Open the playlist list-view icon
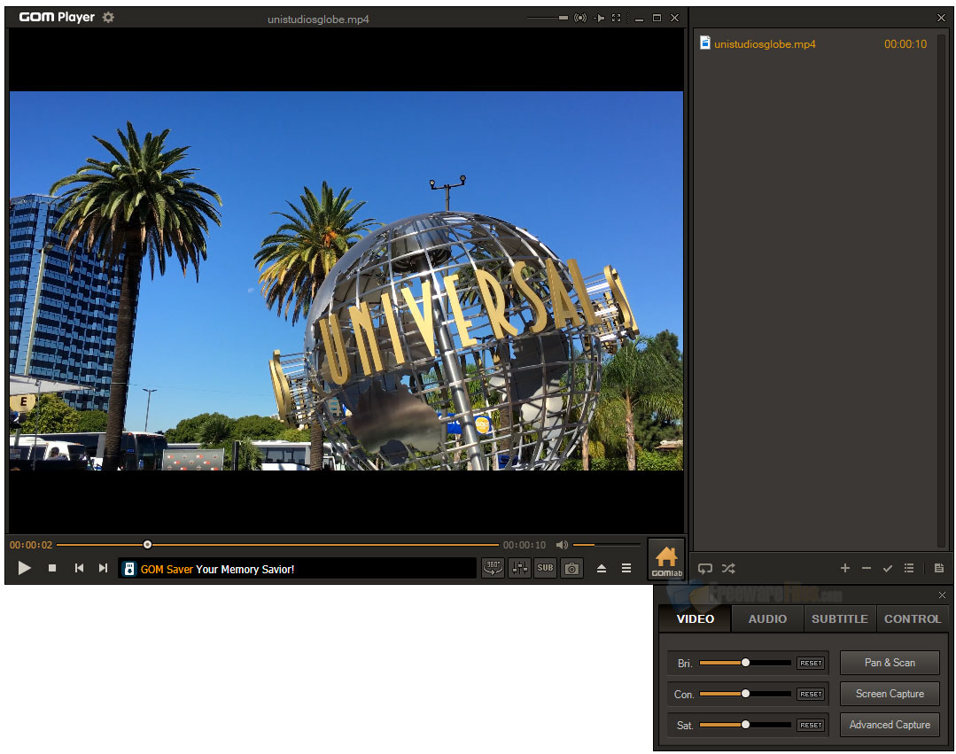 coord(909,568)
